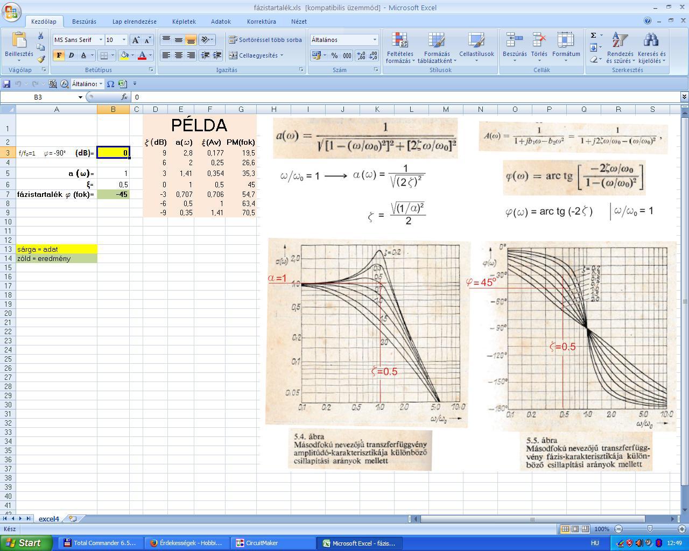689x551 pixels.
Task: Click the Cellaegyesítés merge cells button
Action: pos(256,55)
